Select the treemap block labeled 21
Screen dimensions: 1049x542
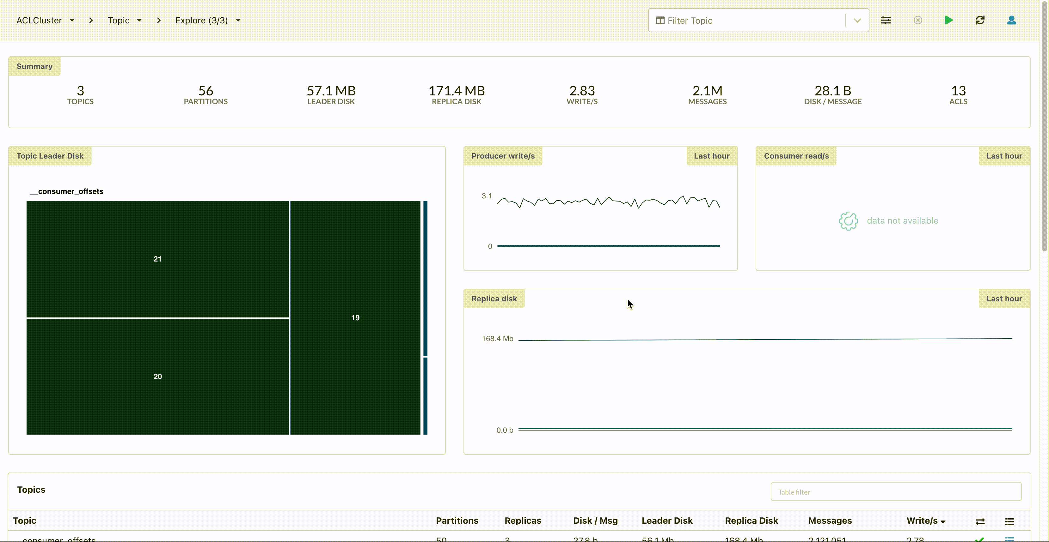[x=157, y=259]
